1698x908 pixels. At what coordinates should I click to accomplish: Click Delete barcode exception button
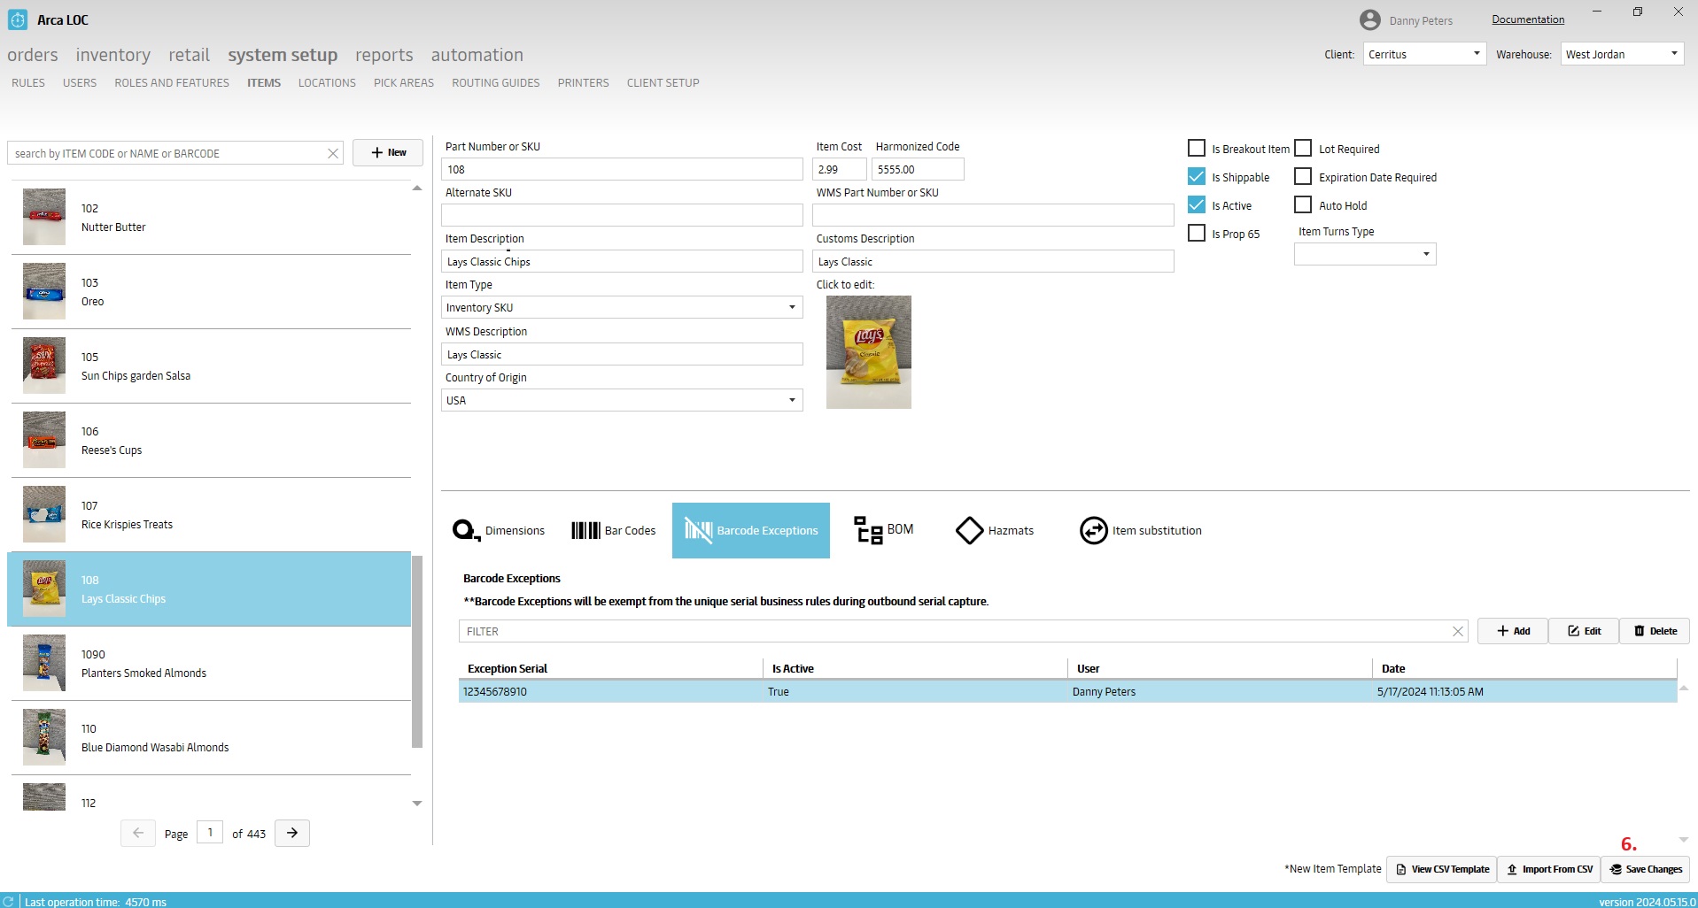coord(1655,631)
